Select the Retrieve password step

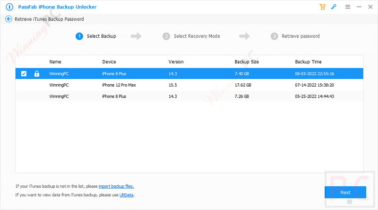pos(295,36)
